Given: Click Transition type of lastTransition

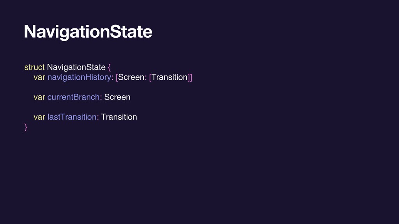Looking at the screenshot, I should point(119,117).
